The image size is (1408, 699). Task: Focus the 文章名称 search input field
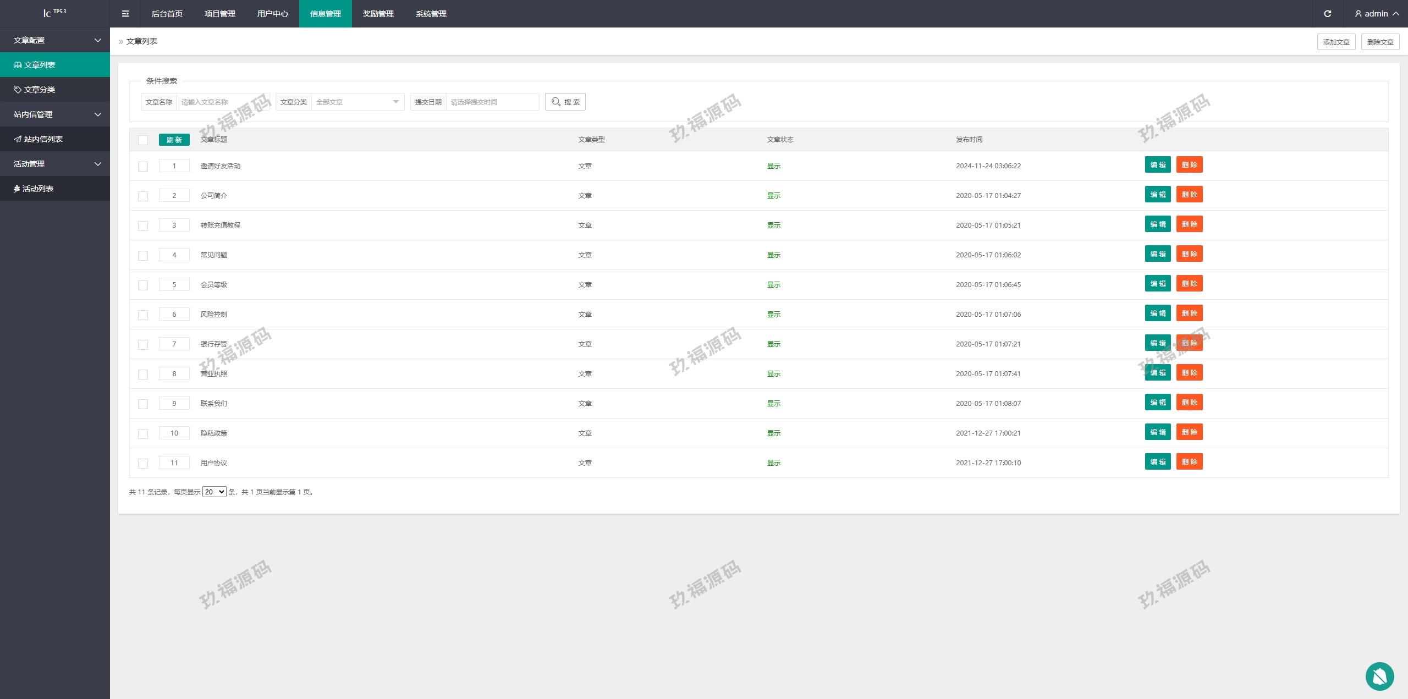coord(223,102)
